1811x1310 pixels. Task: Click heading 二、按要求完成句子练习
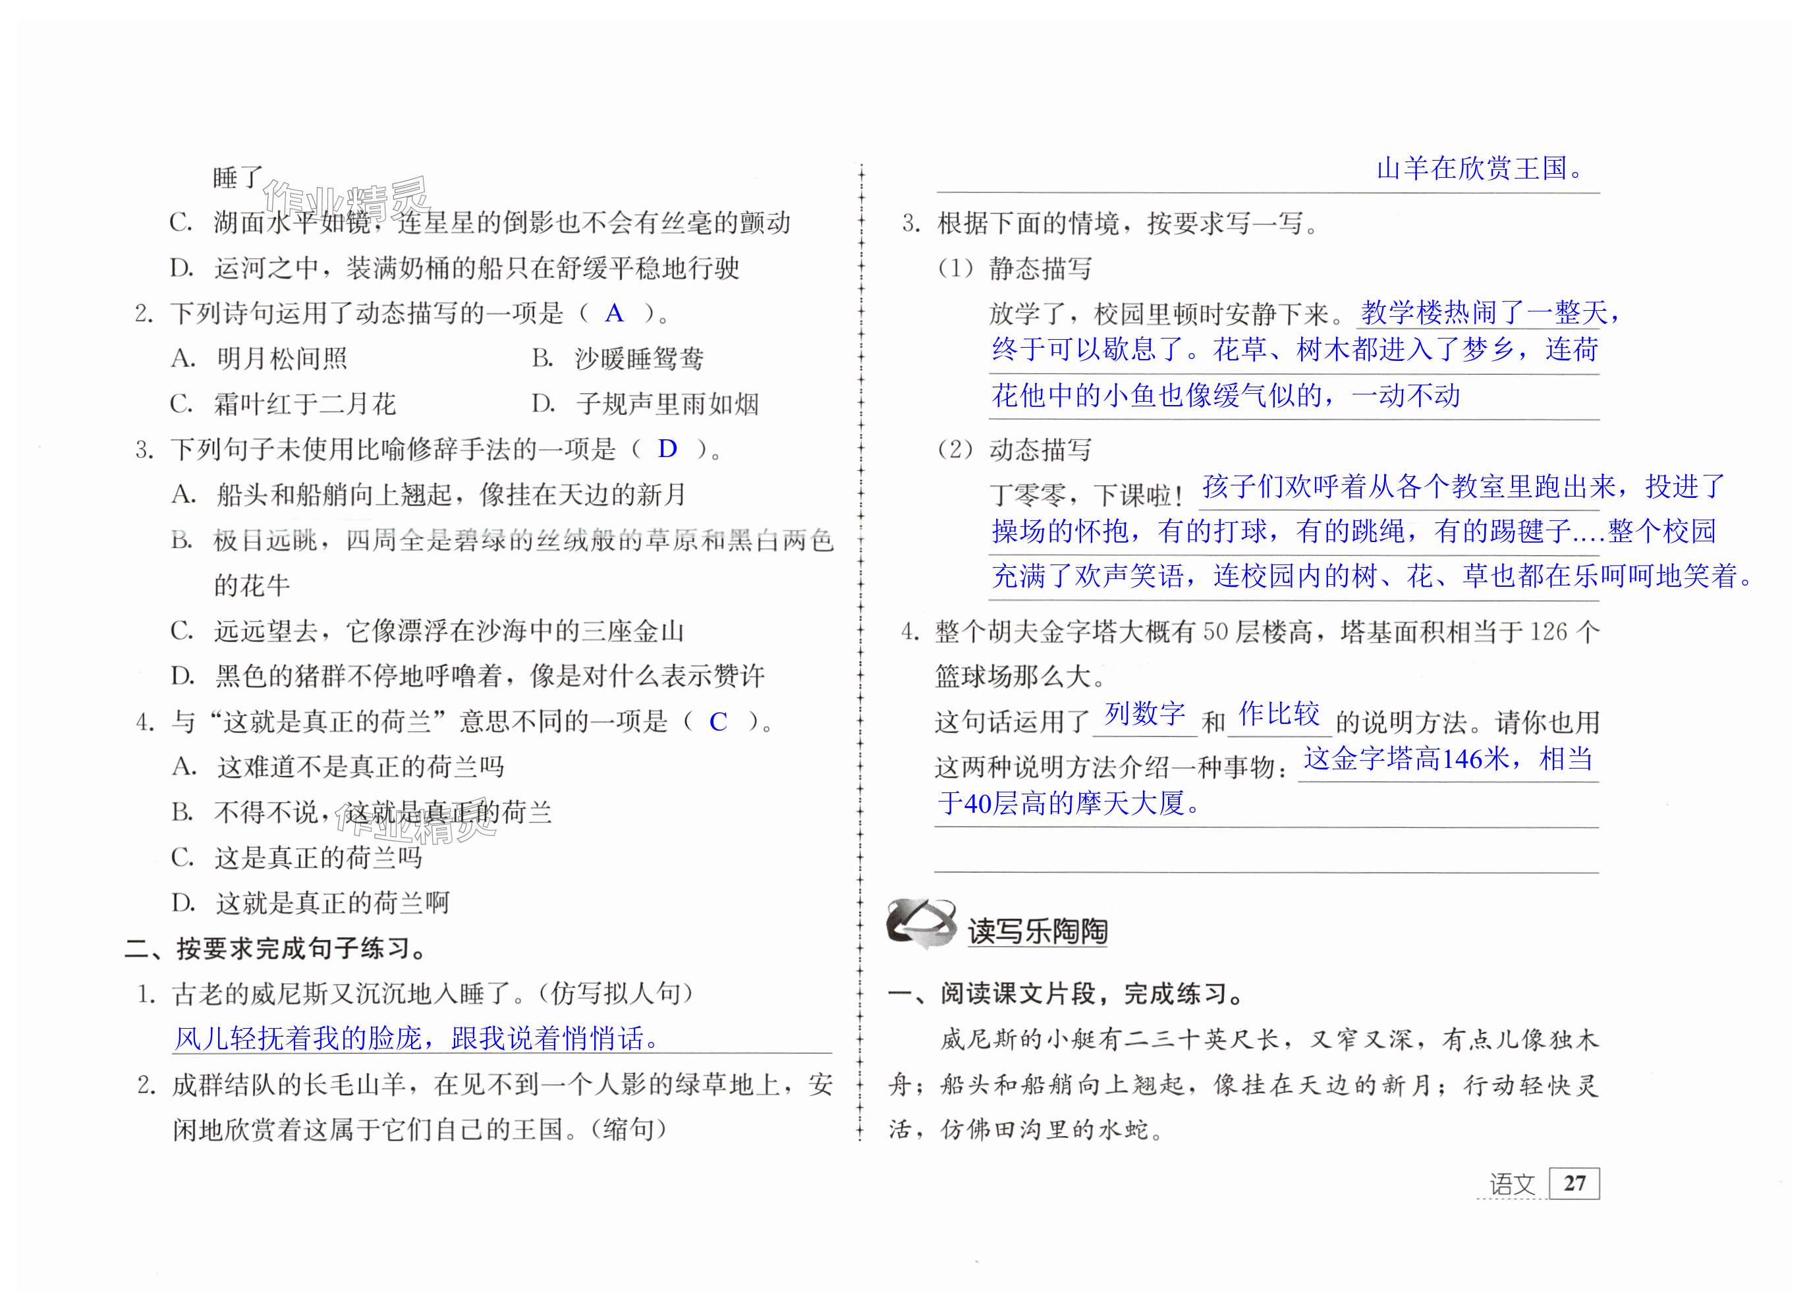coord(276,948)
